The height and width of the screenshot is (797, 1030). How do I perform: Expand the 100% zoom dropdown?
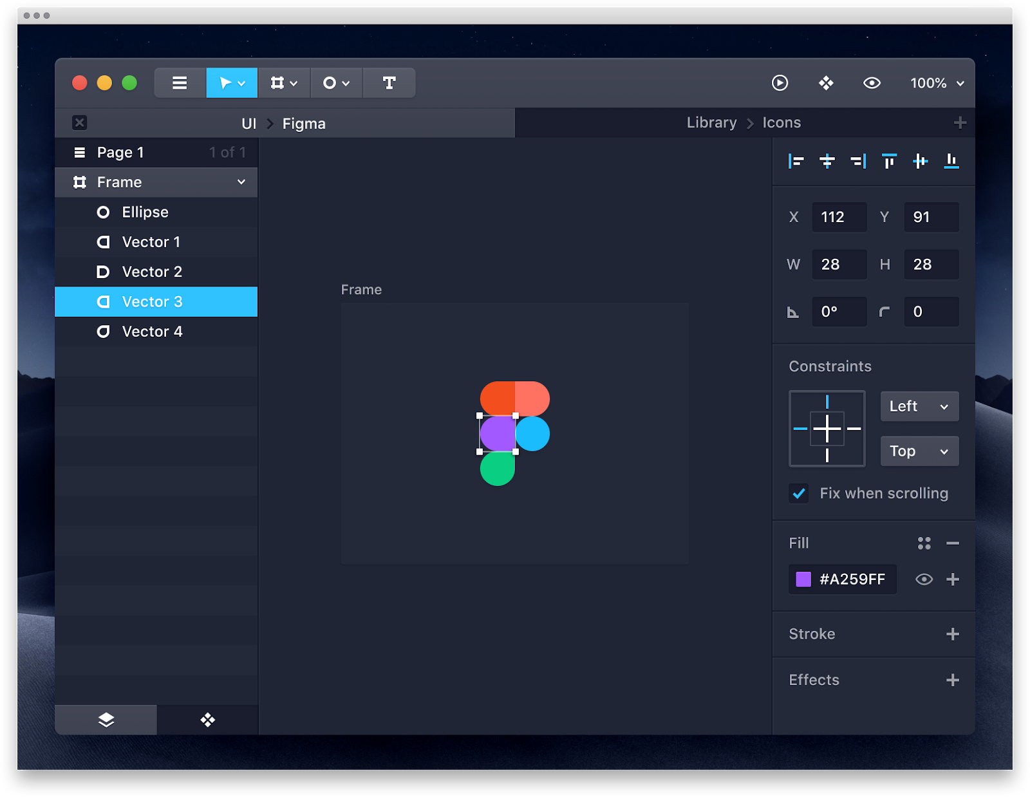pos(937,83)
